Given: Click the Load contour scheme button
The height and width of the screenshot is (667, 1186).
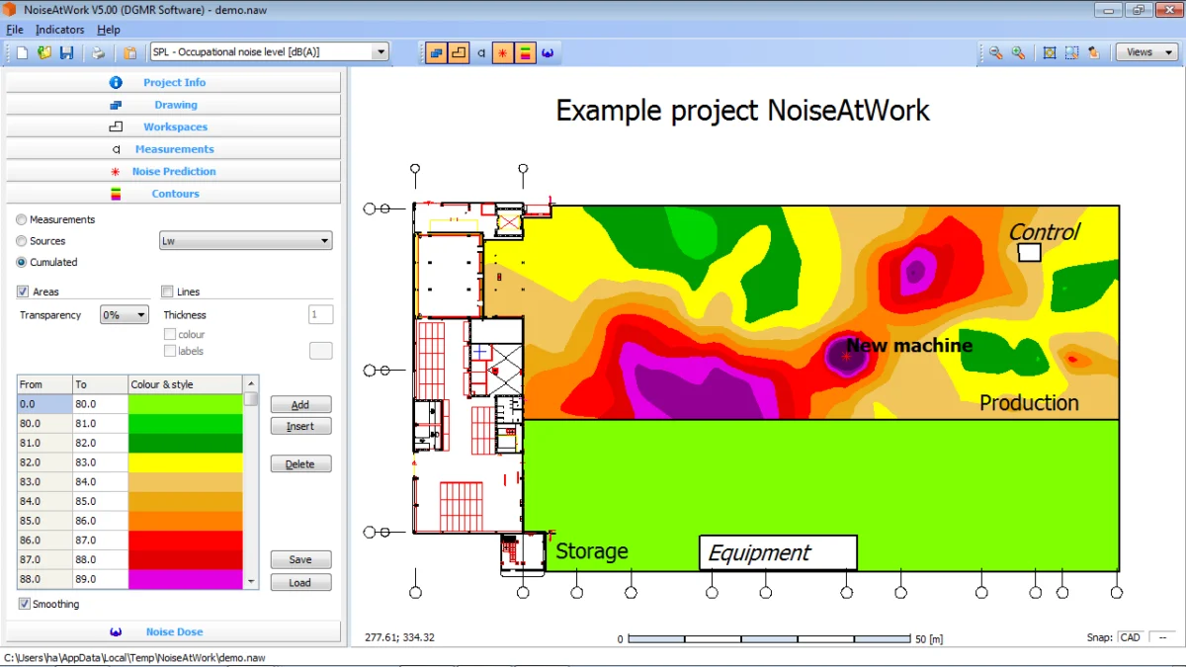Looking at the screenshot, I should pos(300,582).
